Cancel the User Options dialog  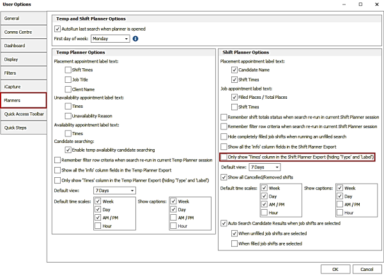coord(367,269)
